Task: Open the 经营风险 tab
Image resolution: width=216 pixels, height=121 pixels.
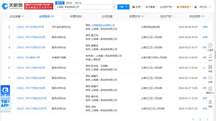Action: 77,16
